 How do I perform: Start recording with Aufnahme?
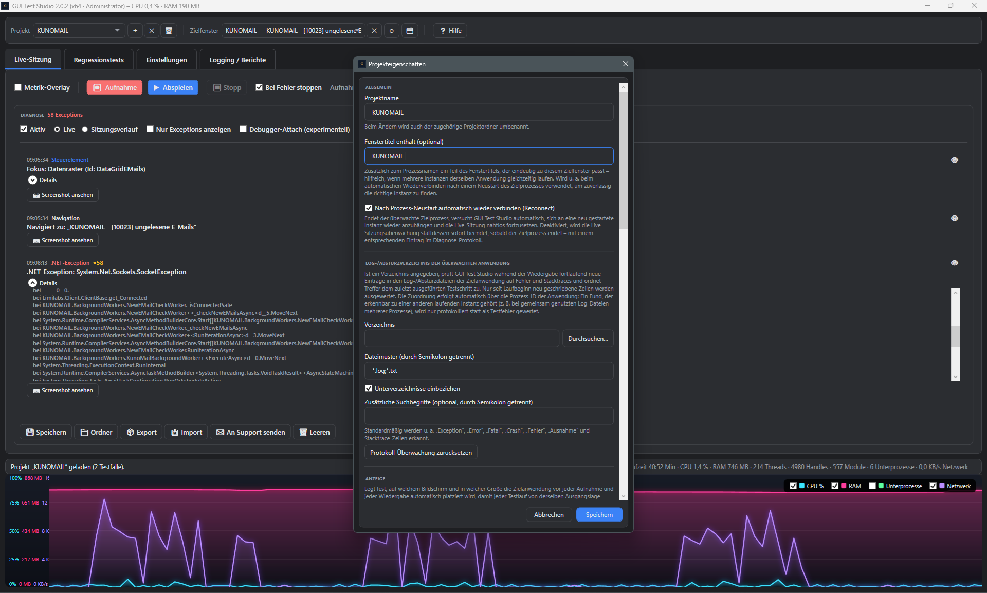[115, 87]
